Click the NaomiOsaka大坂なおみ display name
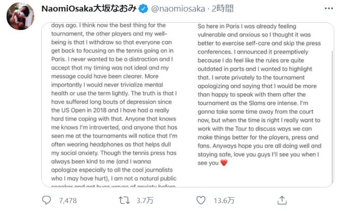The image size is (338, 211). [x=89, y=8]
